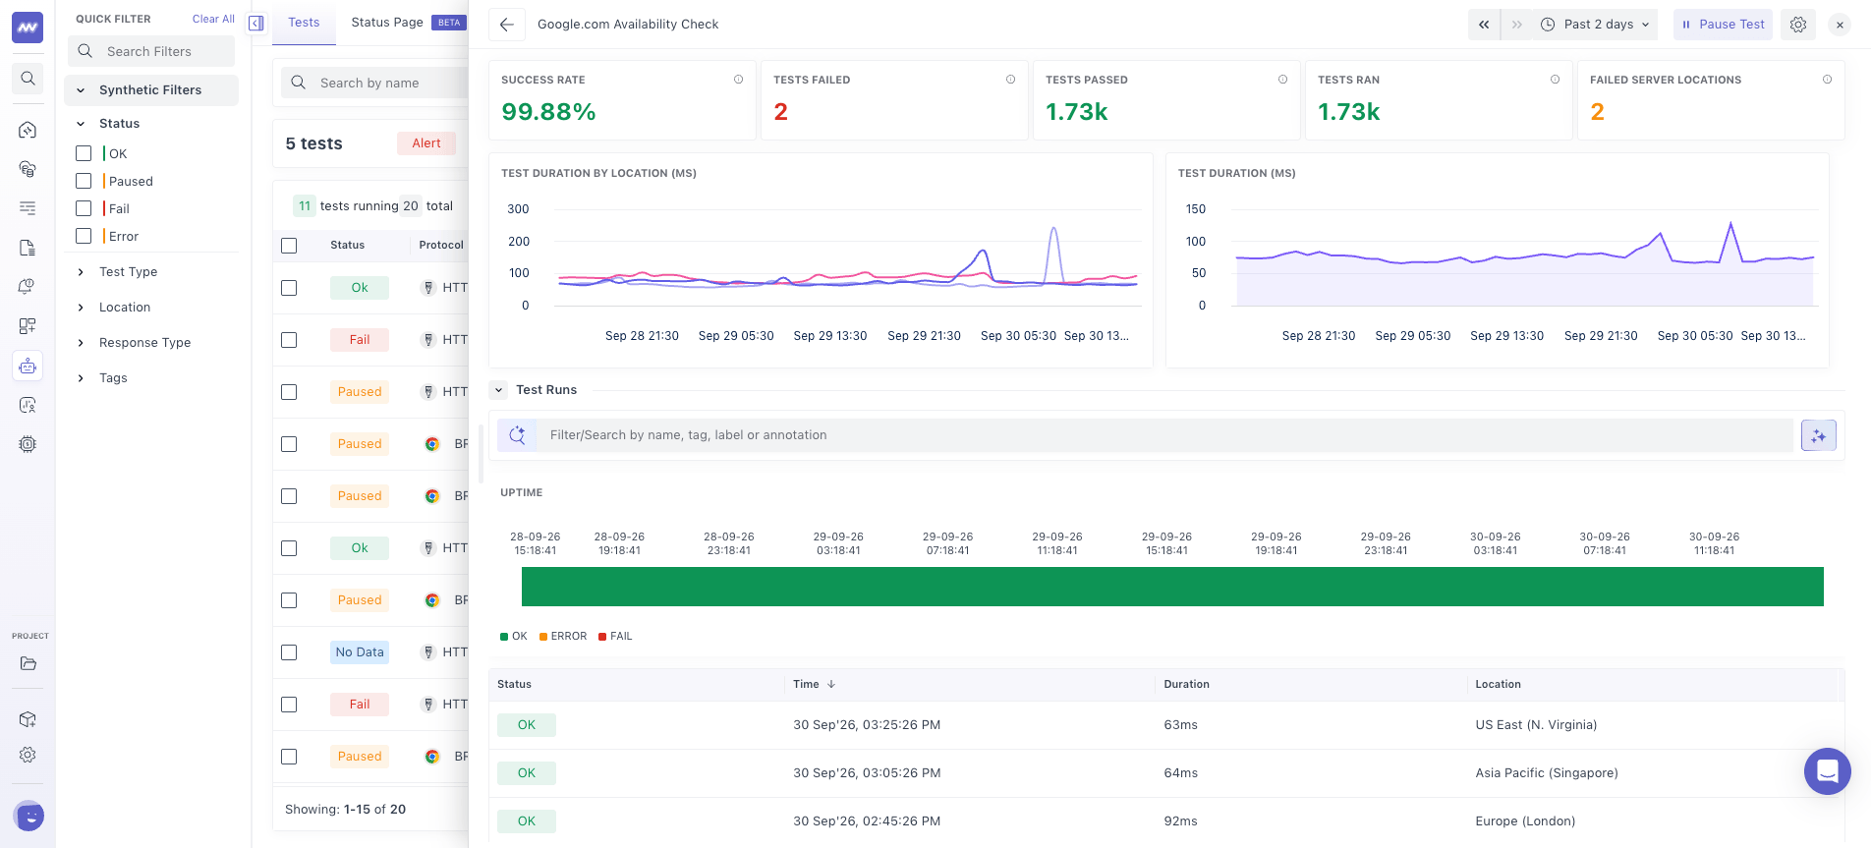Image resolution: width=1871 pixels, height=848 pixels.
Task: Click info icon on Tests Failed card
Action: point(1011,80)
